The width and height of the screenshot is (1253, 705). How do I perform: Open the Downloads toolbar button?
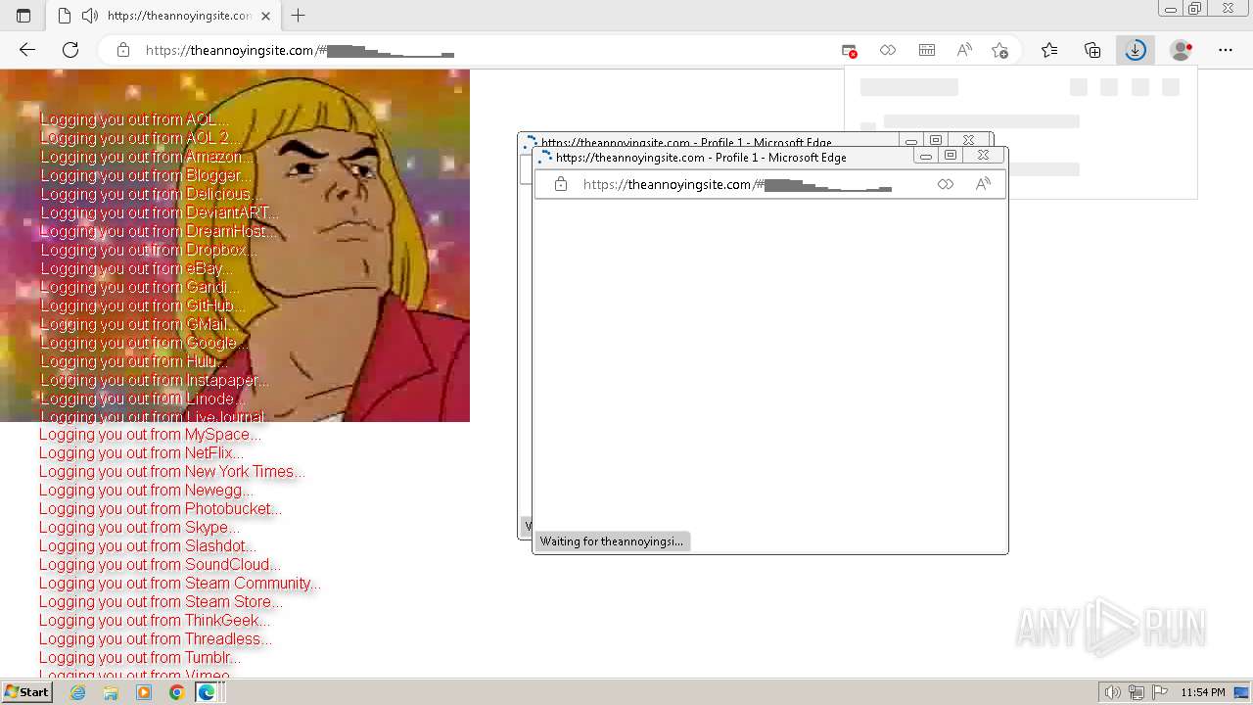click(1136, 50)
